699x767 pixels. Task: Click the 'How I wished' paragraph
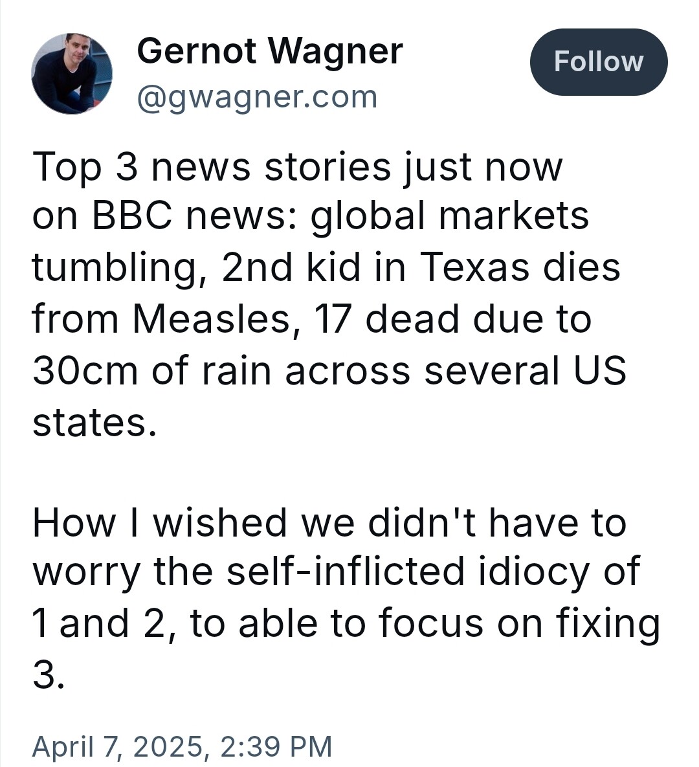[346, 598]
